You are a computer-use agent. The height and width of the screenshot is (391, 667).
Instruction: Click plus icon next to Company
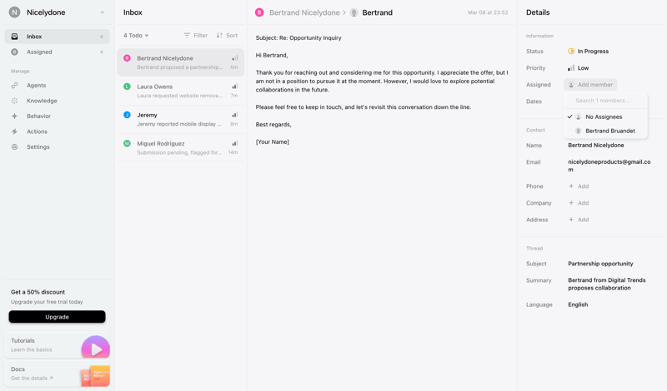[571, 203]
